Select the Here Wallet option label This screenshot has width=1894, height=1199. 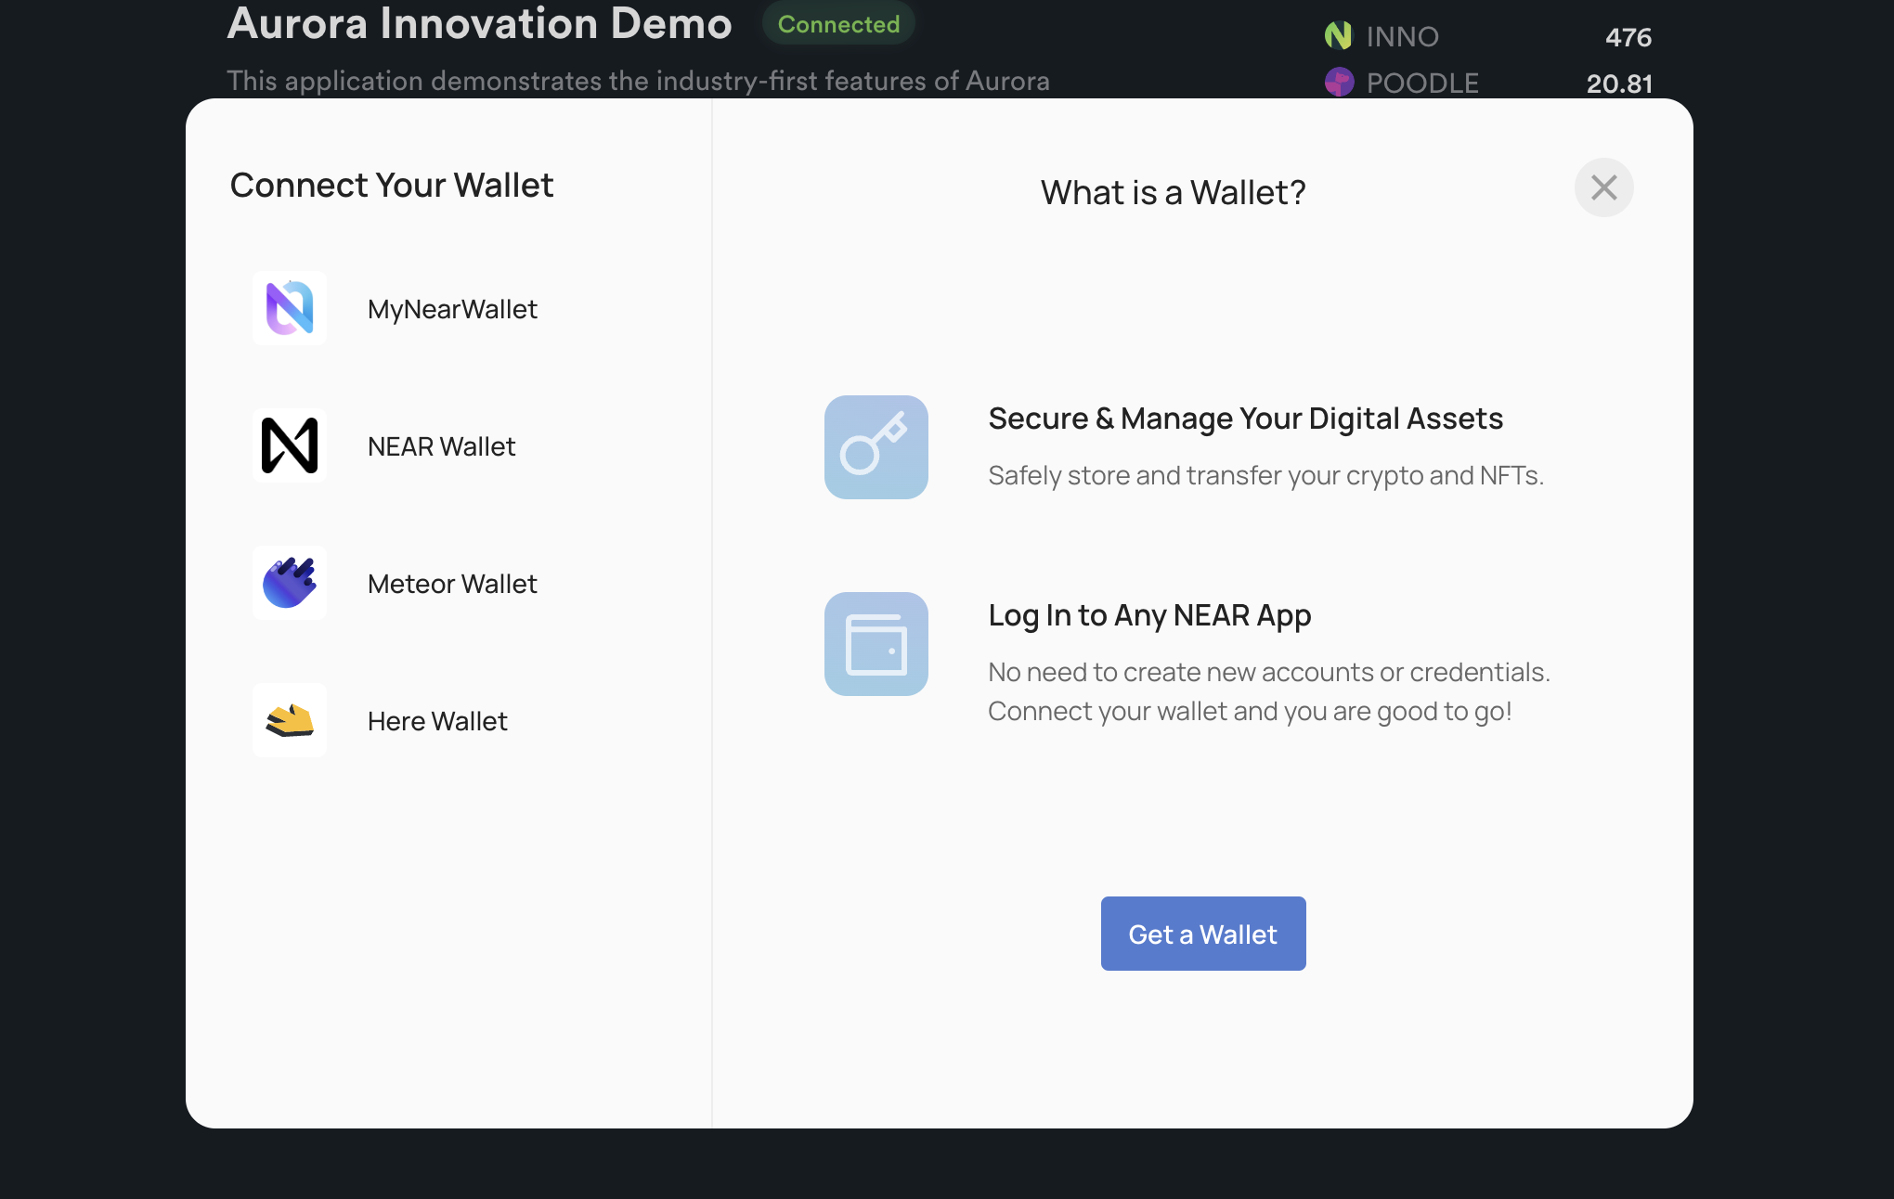pyautogui.click(x=437, y=721)
